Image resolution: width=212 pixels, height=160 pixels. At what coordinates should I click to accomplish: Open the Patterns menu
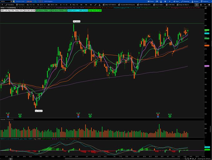coord(205,2)
